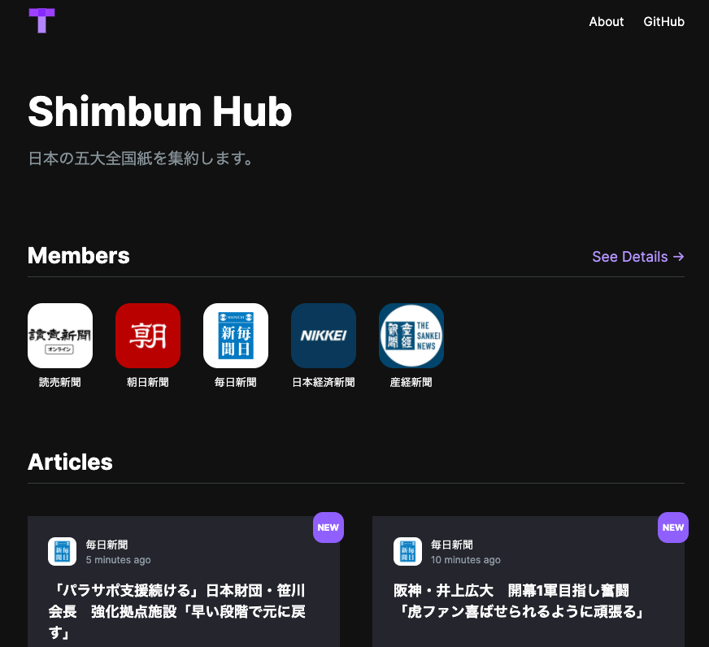This screenshot has width=709, height=647.
Task: Click the 産経新聞 label under Members
Action: tap(411, 383)
